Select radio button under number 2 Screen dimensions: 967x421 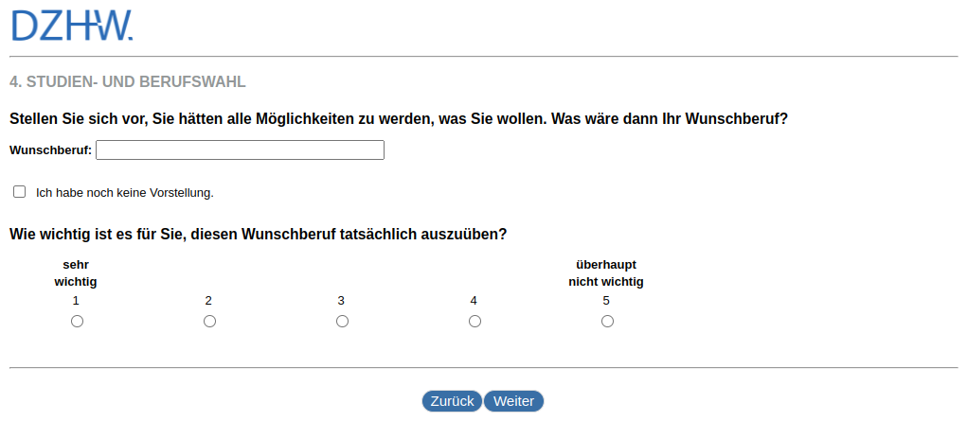click(210, 322)
